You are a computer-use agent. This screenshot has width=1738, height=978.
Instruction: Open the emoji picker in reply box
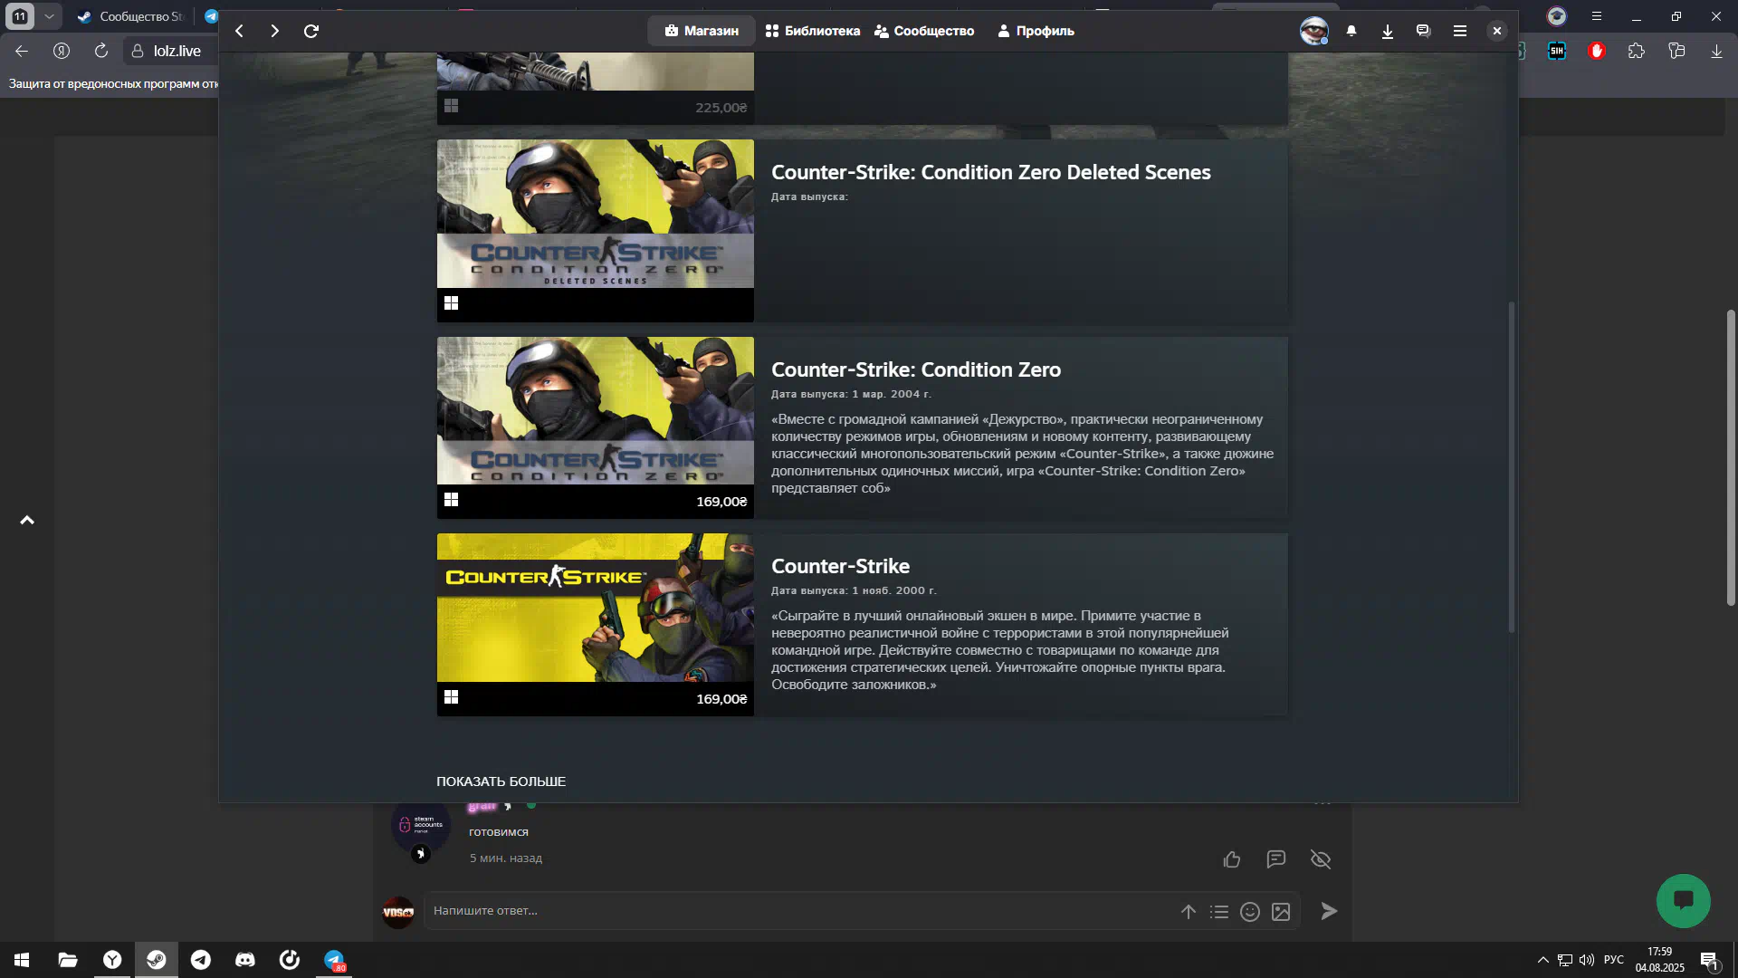[x=1250, y=912]
